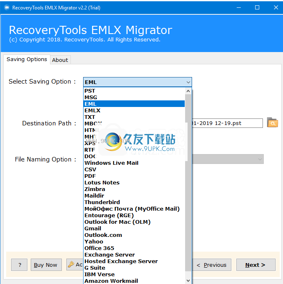
Task: Choose DOC in the dropdown list
Action: 134,156
